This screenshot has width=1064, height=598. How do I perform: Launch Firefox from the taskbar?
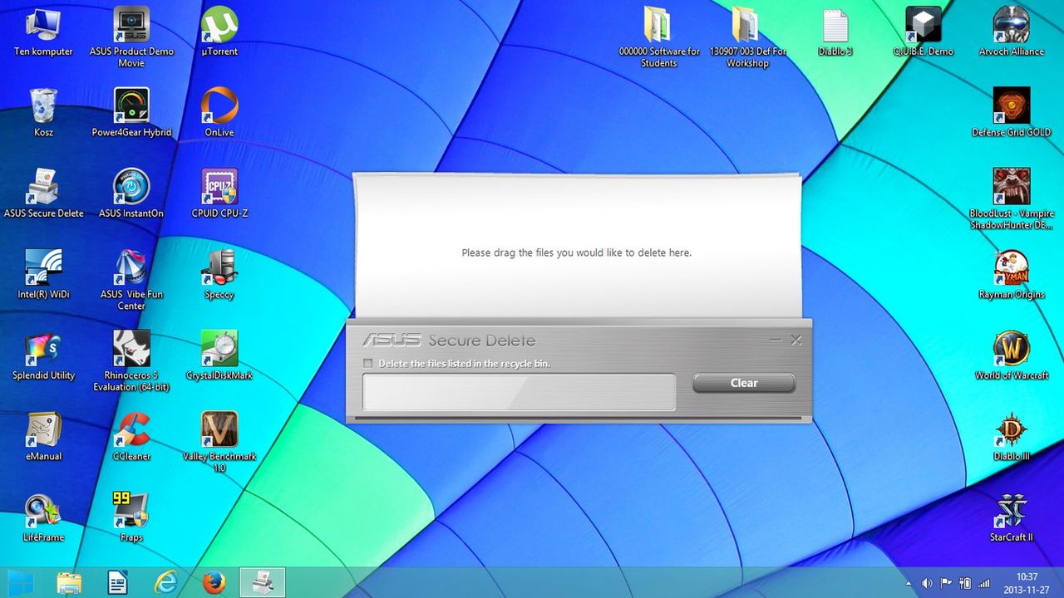tap(214, 582)
